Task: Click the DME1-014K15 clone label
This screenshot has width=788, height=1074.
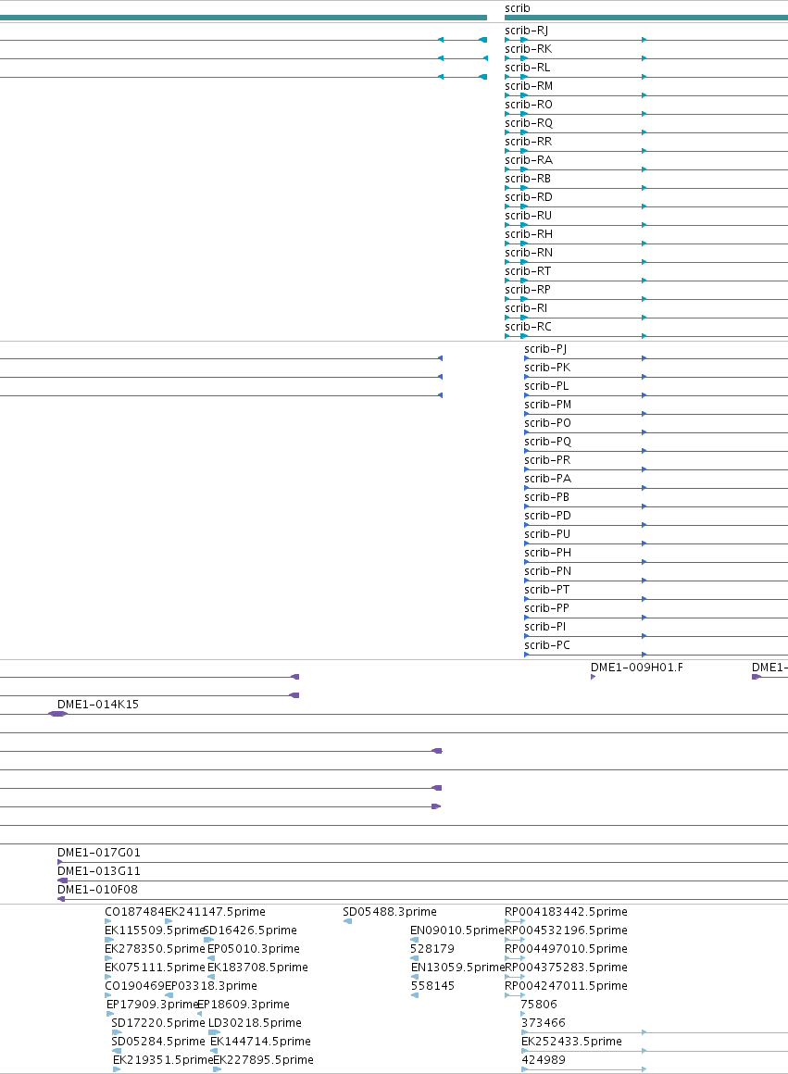Action: click(x=98, y=705)
